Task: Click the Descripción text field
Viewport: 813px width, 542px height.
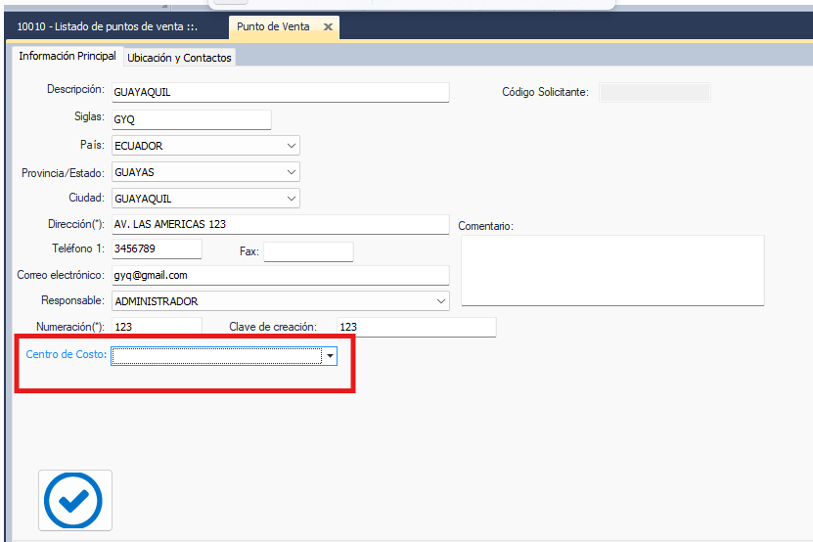Action: (x=280, y=92)
